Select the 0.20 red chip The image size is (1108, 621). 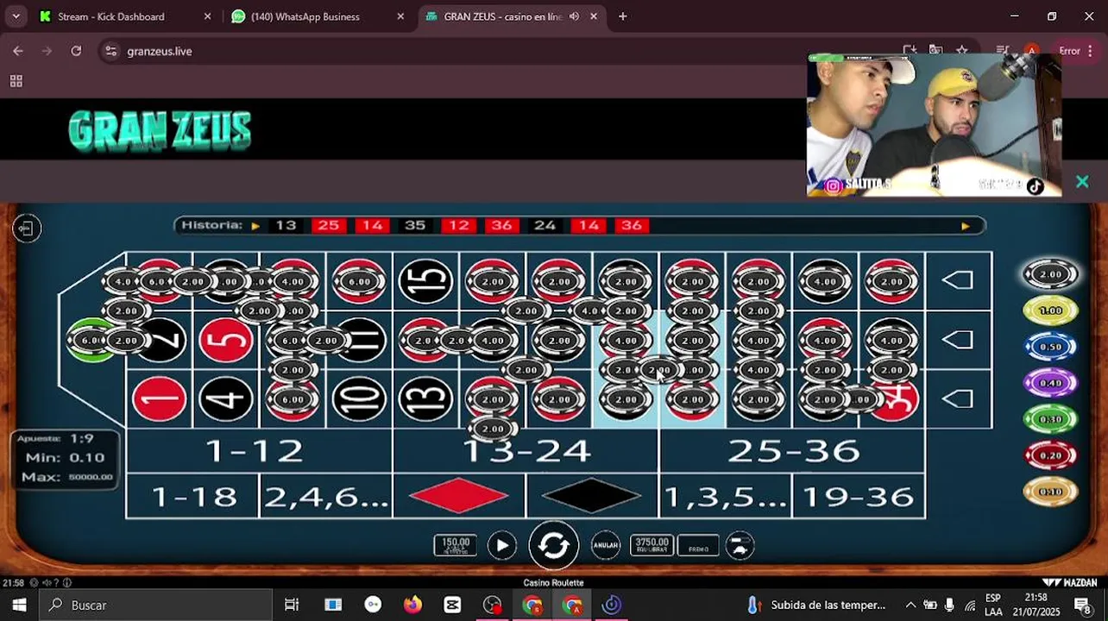pyautogui.click(x=1050, y=455)
